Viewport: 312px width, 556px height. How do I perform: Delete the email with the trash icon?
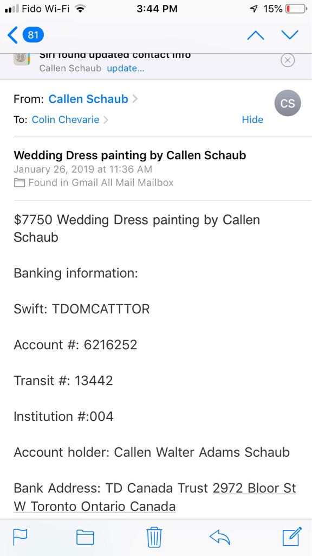(x=154, y=536)
